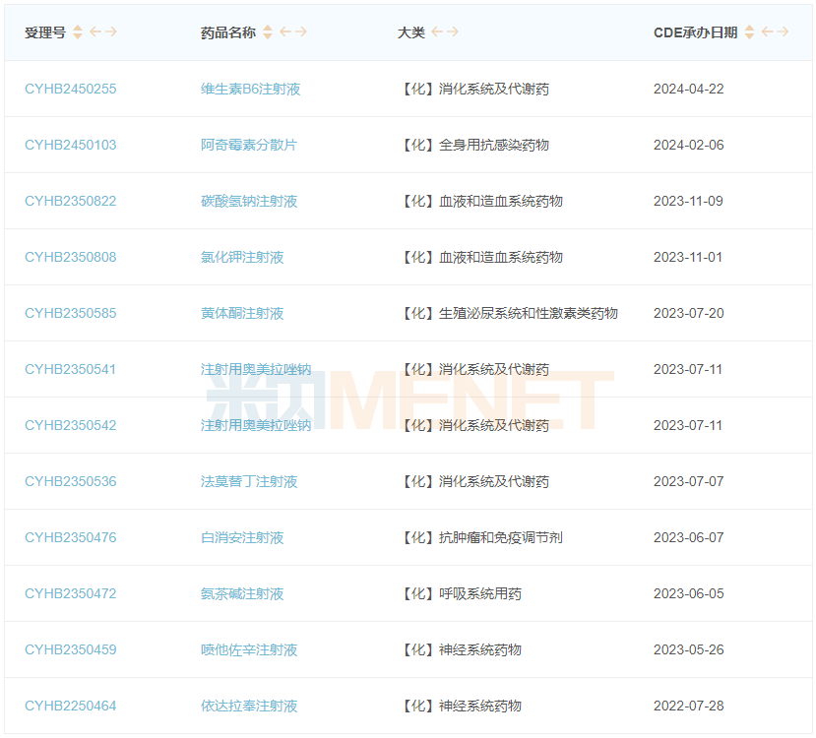816x738 pixels.
Task: Select the date 2023-11-01
Action: tap(687, 258)
